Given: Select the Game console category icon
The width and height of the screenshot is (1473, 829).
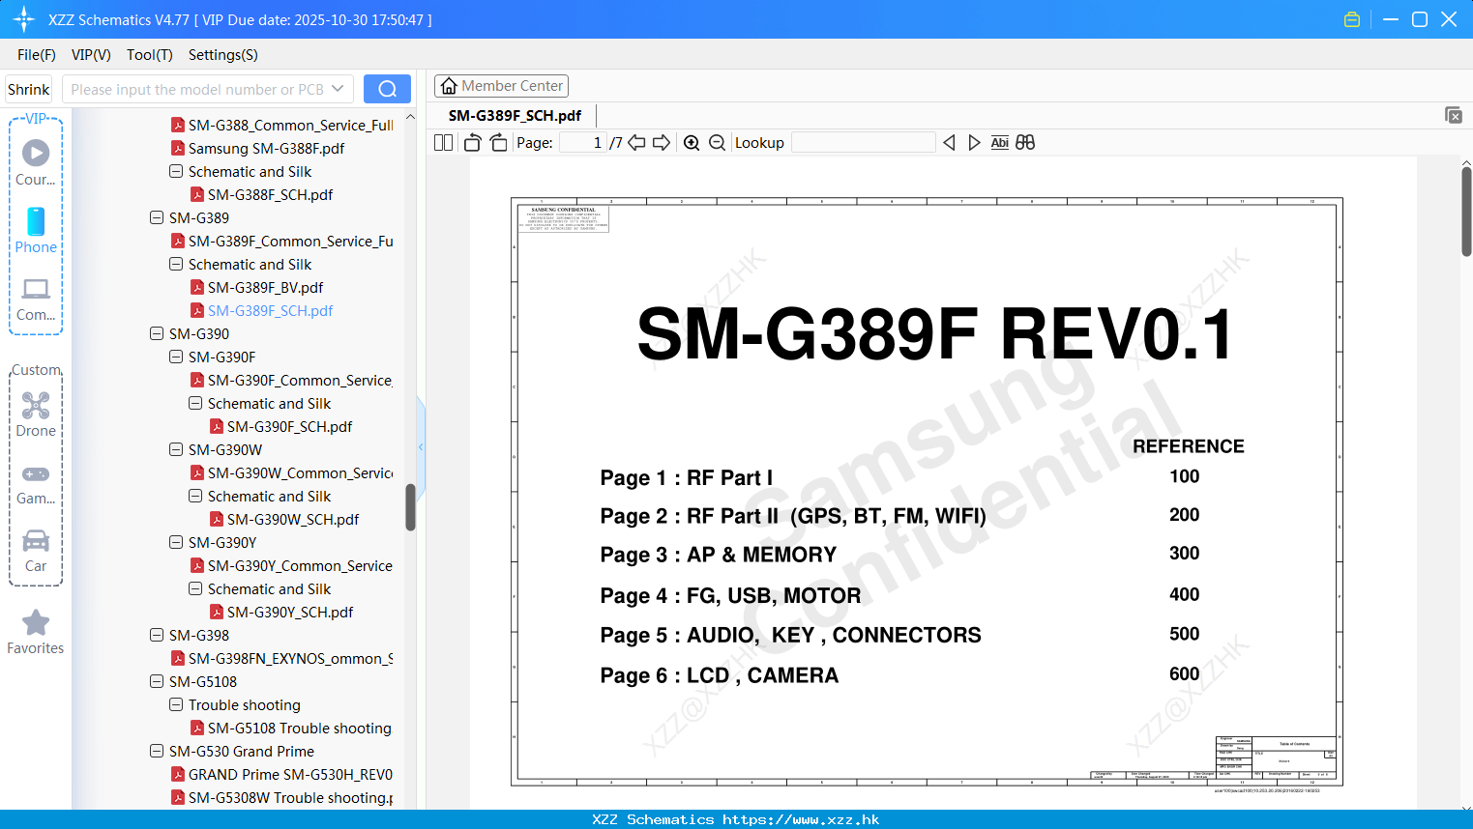Looking at the screenshot, I should click(x=36, y=474).
